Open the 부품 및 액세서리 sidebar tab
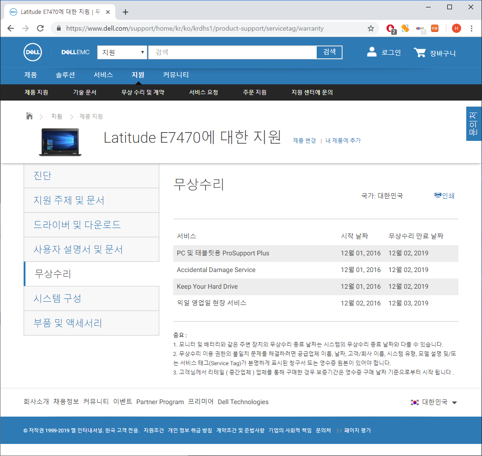This screenshot has height=456, width=482. tap(91, 323)
